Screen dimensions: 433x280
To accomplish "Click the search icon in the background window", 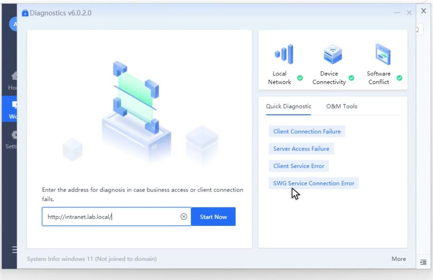I will tap(418, 29).
